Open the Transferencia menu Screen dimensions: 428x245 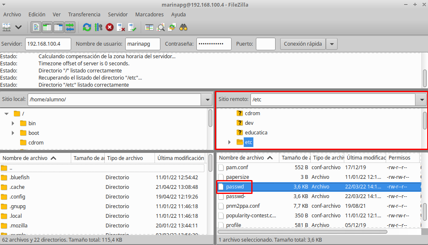tap(84, 15)
